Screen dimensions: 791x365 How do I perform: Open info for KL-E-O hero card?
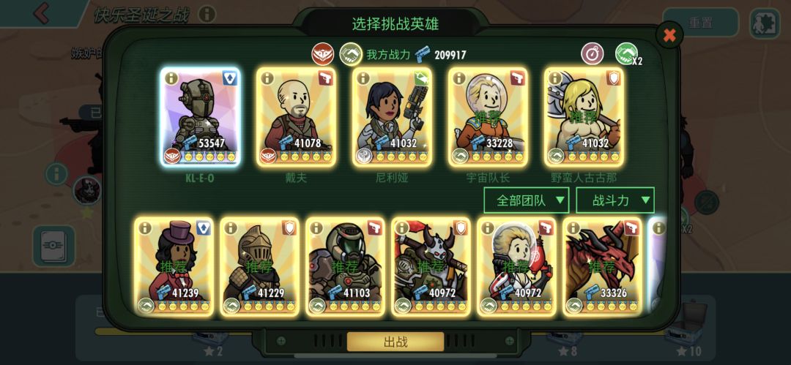[x=171, y=79]
